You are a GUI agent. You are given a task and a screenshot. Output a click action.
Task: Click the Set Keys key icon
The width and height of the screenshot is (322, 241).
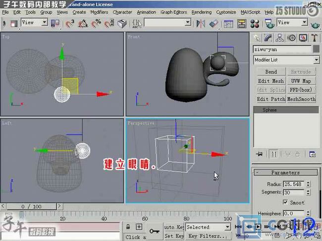pos(155,232)
